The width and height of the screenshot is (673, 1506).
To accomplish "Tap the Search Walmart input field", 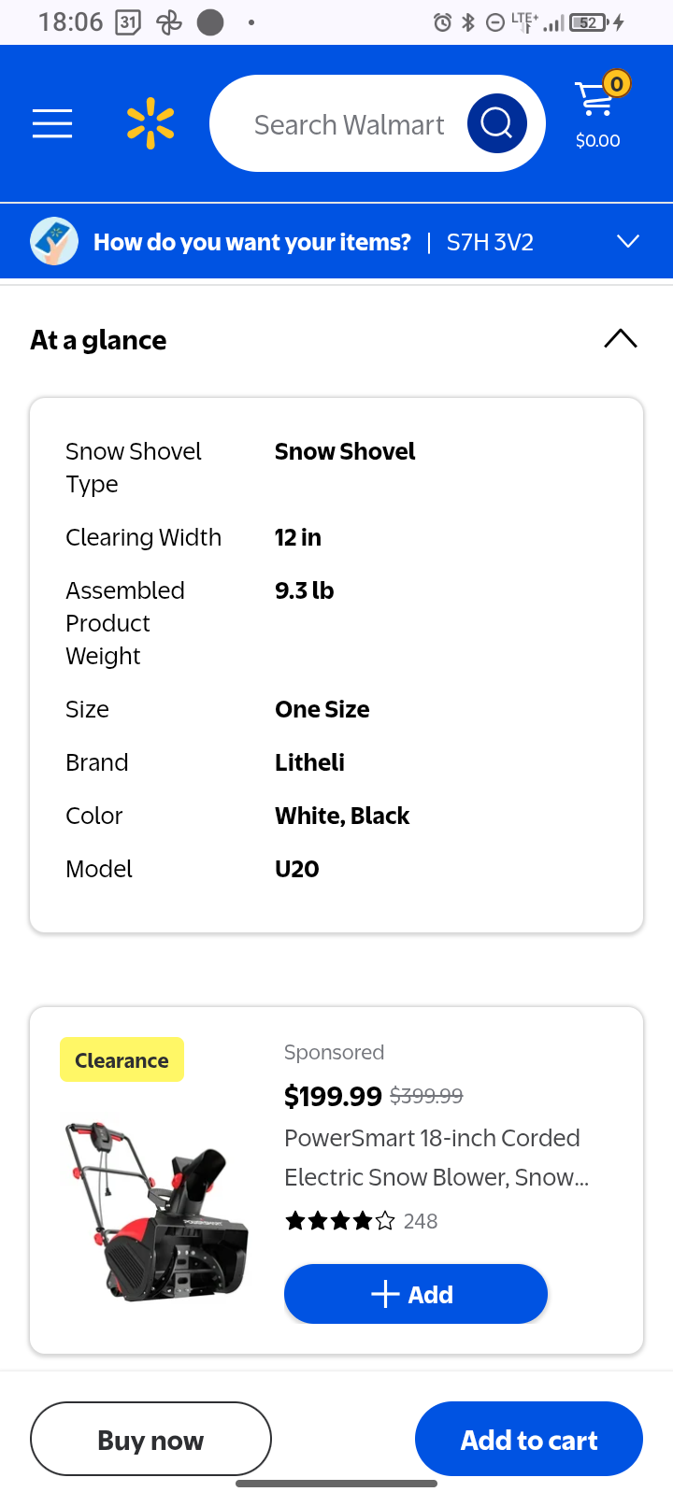I will (x=349, y=124).
